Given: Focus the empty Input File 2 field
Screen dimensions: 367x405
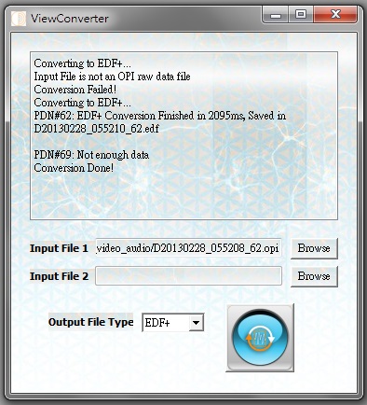Looking at the screenshot, I should (188, 276).
